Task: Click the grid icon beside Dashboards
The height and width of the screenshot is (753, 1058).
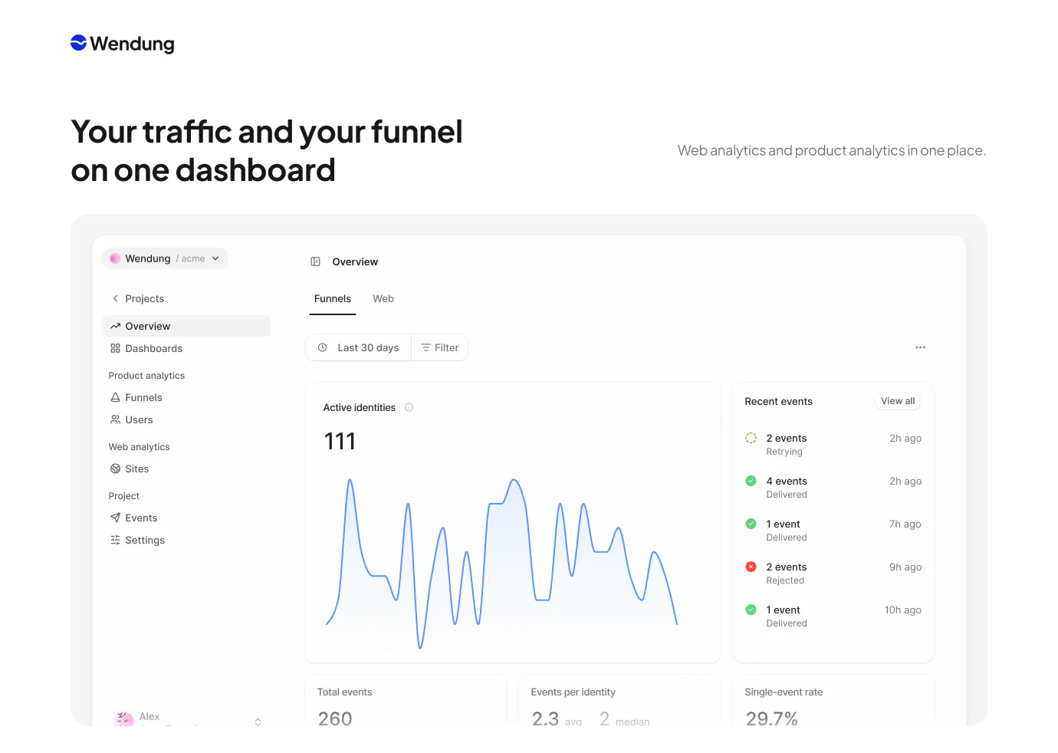Action: tap(115, 348)
